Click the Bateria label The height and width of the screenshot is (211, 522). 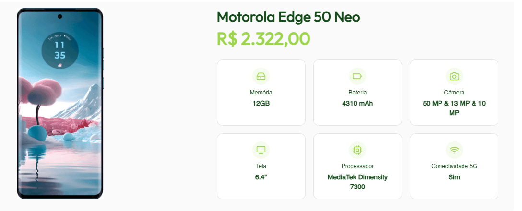tap(357, 93)
